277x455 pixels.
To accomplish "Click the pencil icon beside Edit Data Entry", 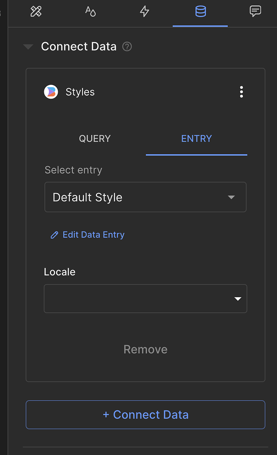I will 55,234.
